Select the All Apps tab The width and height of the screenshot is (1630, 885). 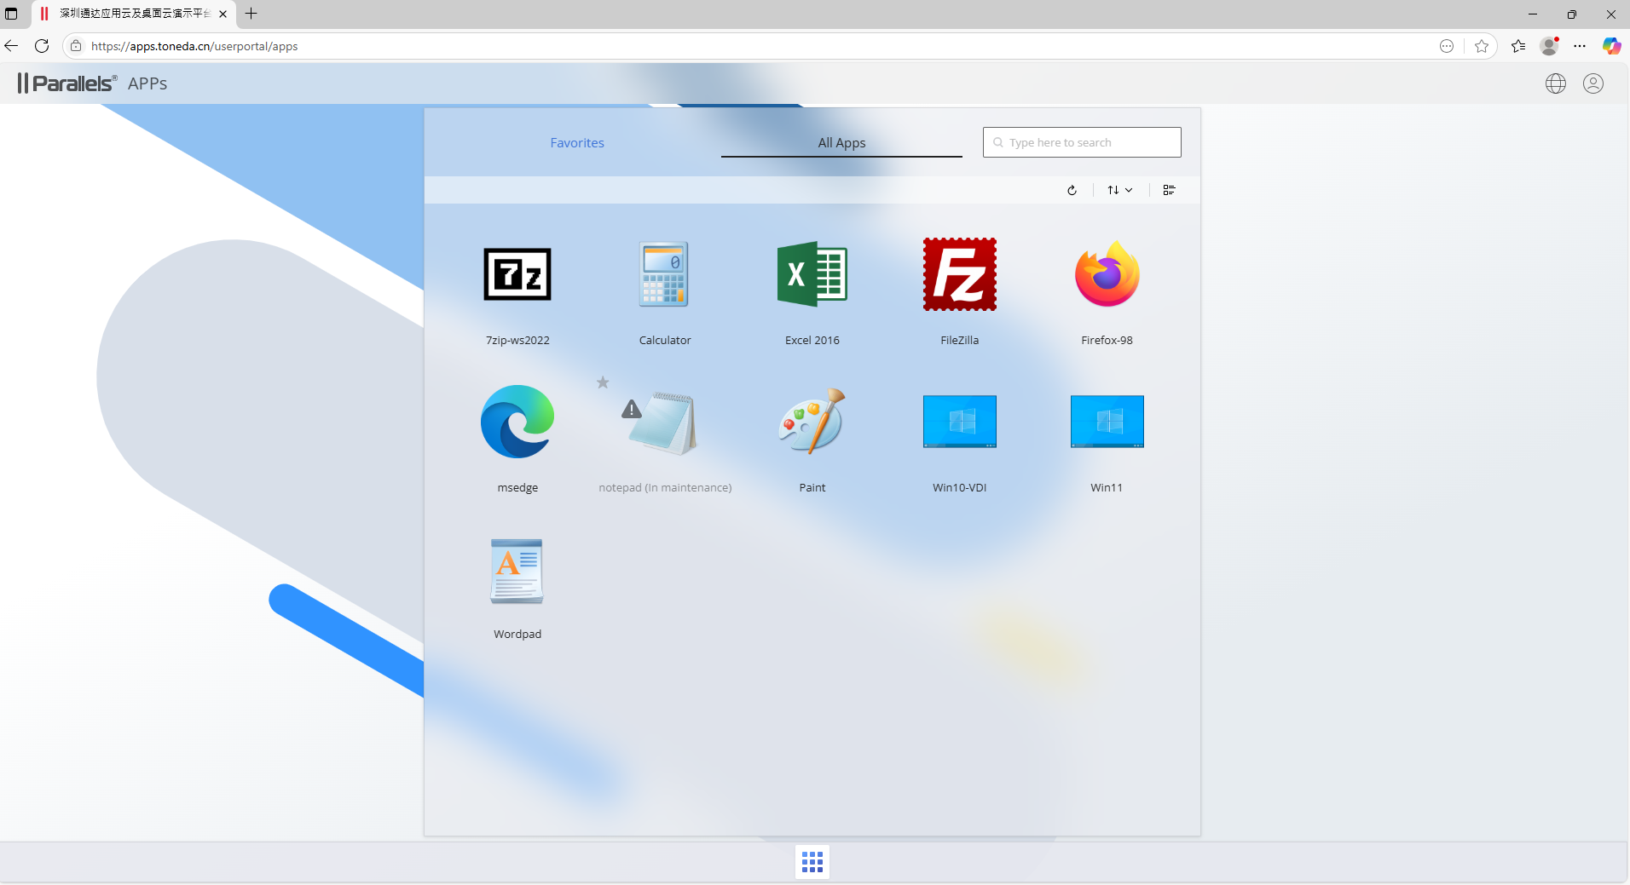point(841,143)
